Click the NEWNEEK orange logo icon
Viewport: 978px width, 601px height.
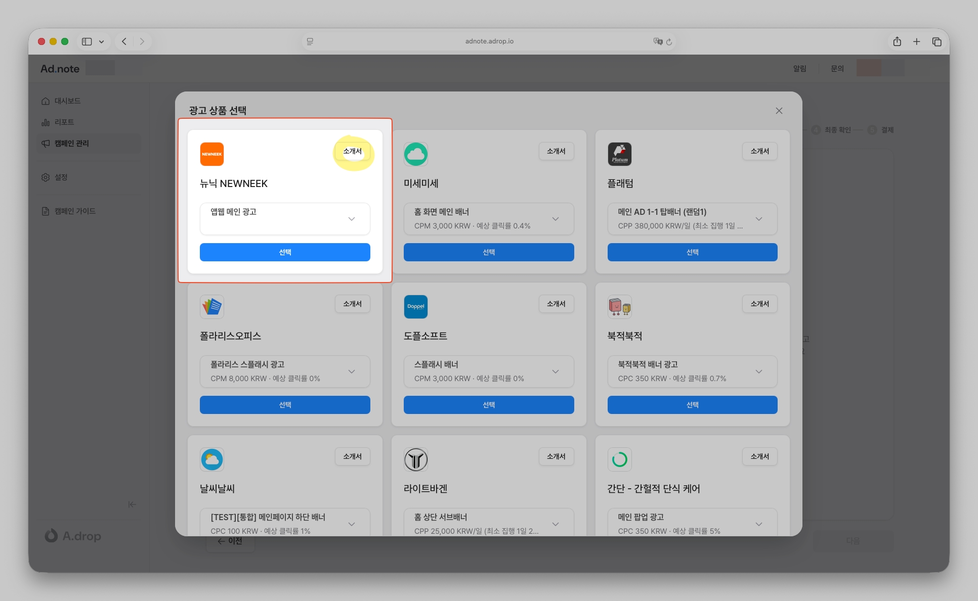click(211, 154)
